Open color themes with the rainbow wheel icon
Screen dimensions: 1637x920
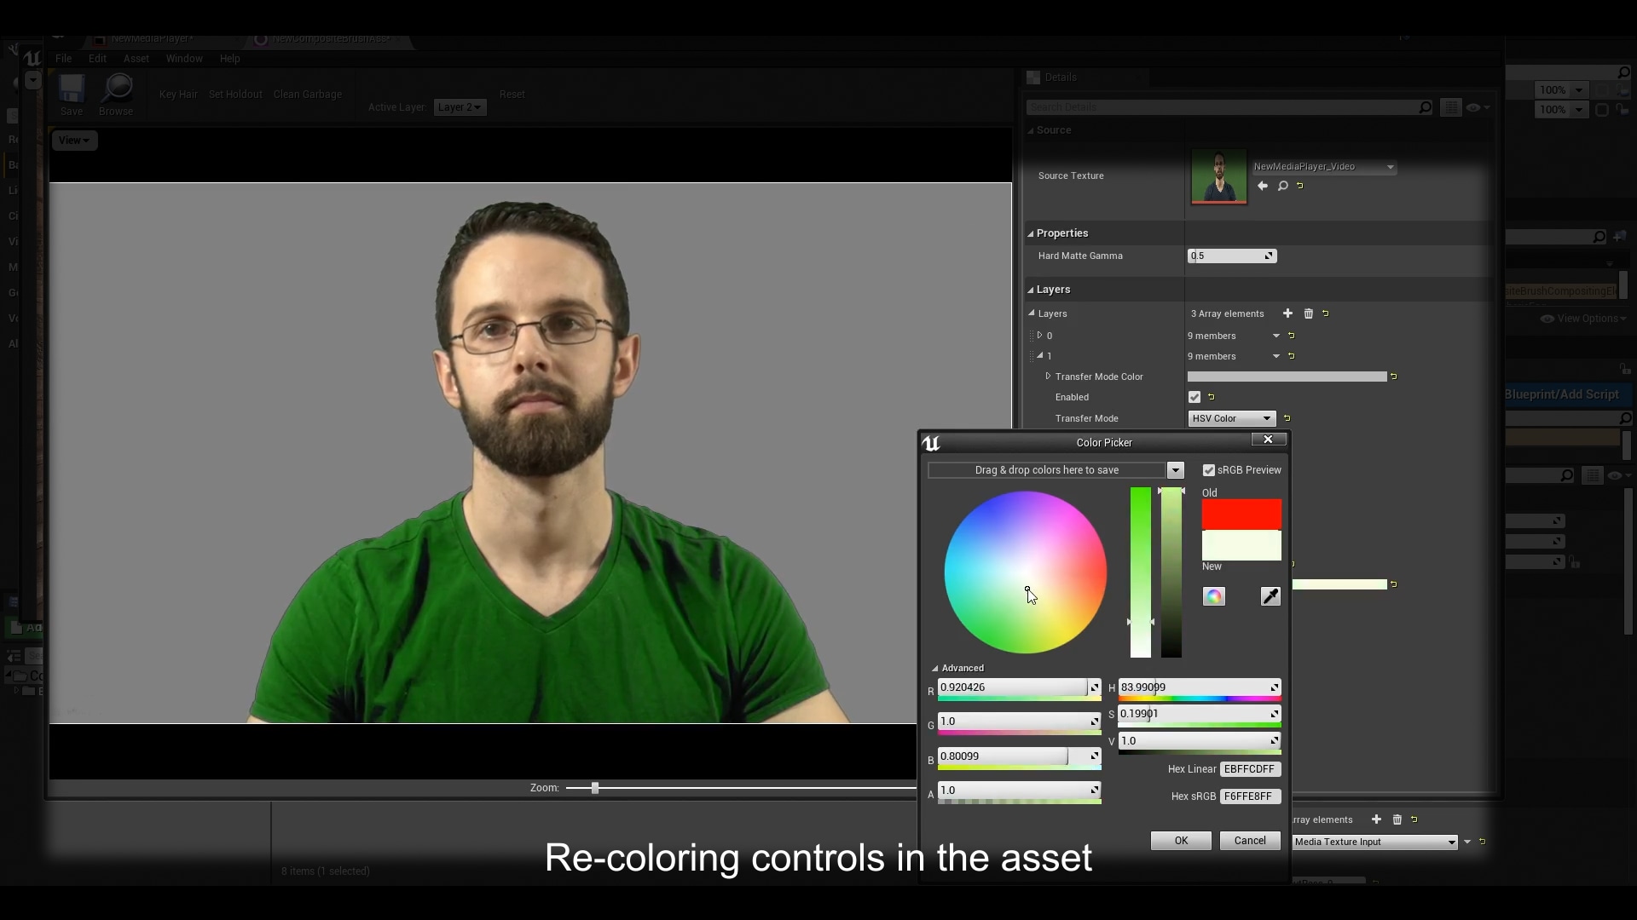tap(1213, 596)
